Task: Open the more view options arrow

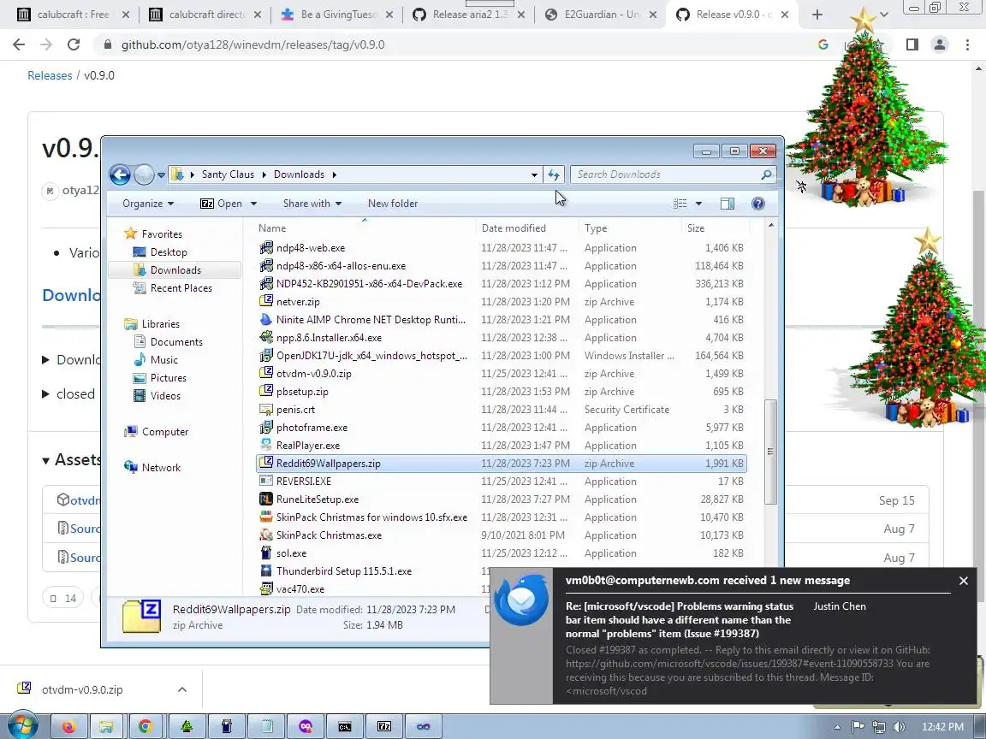Action: click(698, 204)
